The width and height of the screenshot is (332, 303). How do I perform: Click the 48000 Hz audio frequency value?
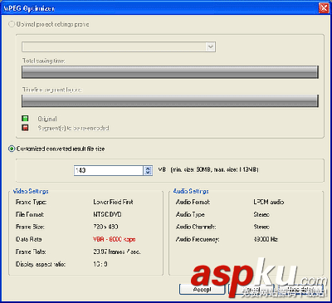(266, 239)
